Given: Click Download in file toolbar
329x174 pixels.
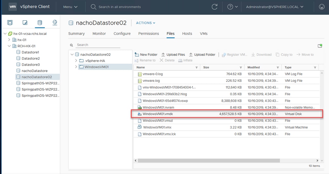Looking at the screenshot, I should click(x=261, y=54).
